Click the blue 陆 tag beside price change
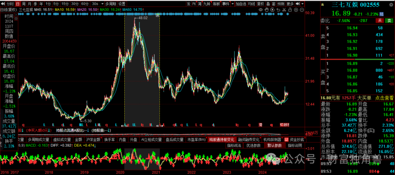 tap(382, 14)
